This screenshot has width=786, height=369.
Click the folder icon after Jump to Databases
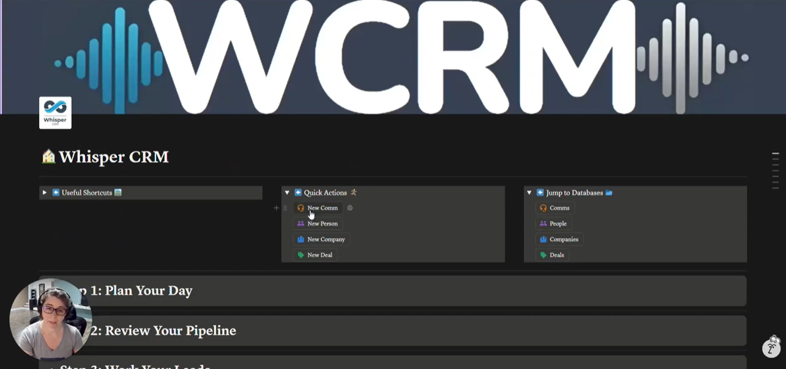609,193
